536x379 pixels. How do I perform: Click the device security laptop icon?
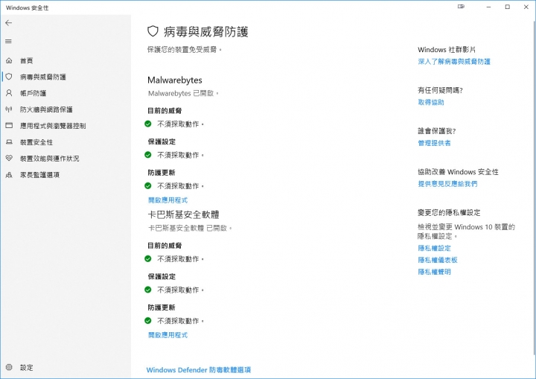click(9, 142)
